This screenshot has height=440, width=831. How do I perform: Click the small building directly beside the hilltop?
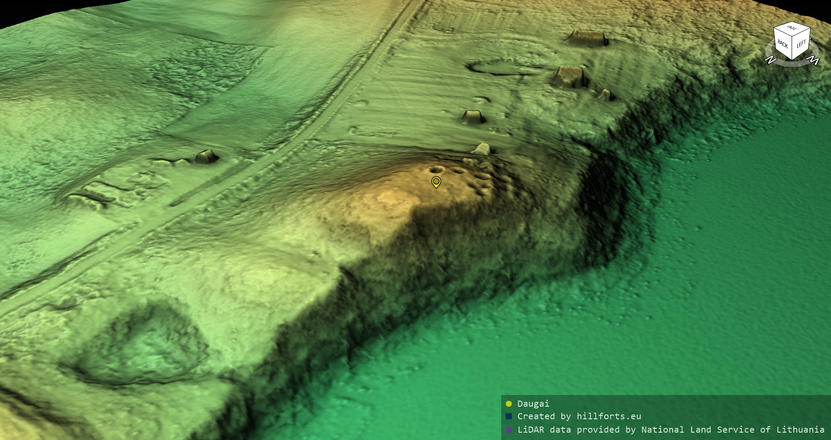(482, 149)
